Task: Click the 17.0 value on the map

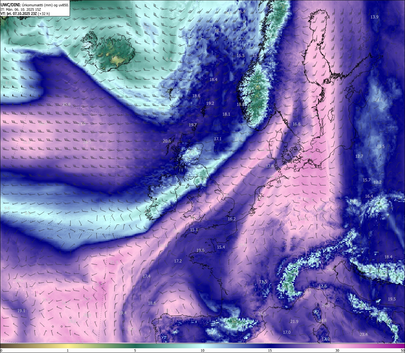Action: pyautogui.click(x=287, y=332)
